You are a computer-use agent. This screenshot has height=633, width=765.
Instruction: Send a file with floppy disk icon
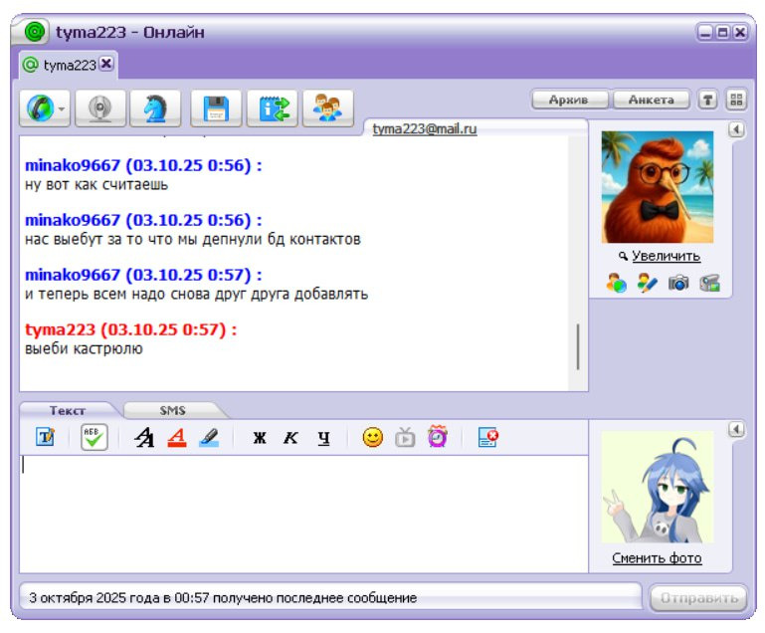(x=216, y=107)
